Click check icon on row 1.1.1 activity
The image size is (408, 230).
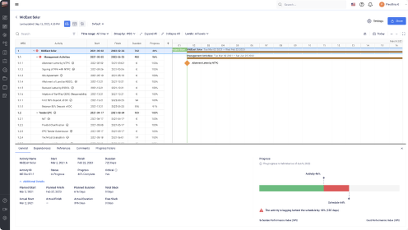(73, 63)
